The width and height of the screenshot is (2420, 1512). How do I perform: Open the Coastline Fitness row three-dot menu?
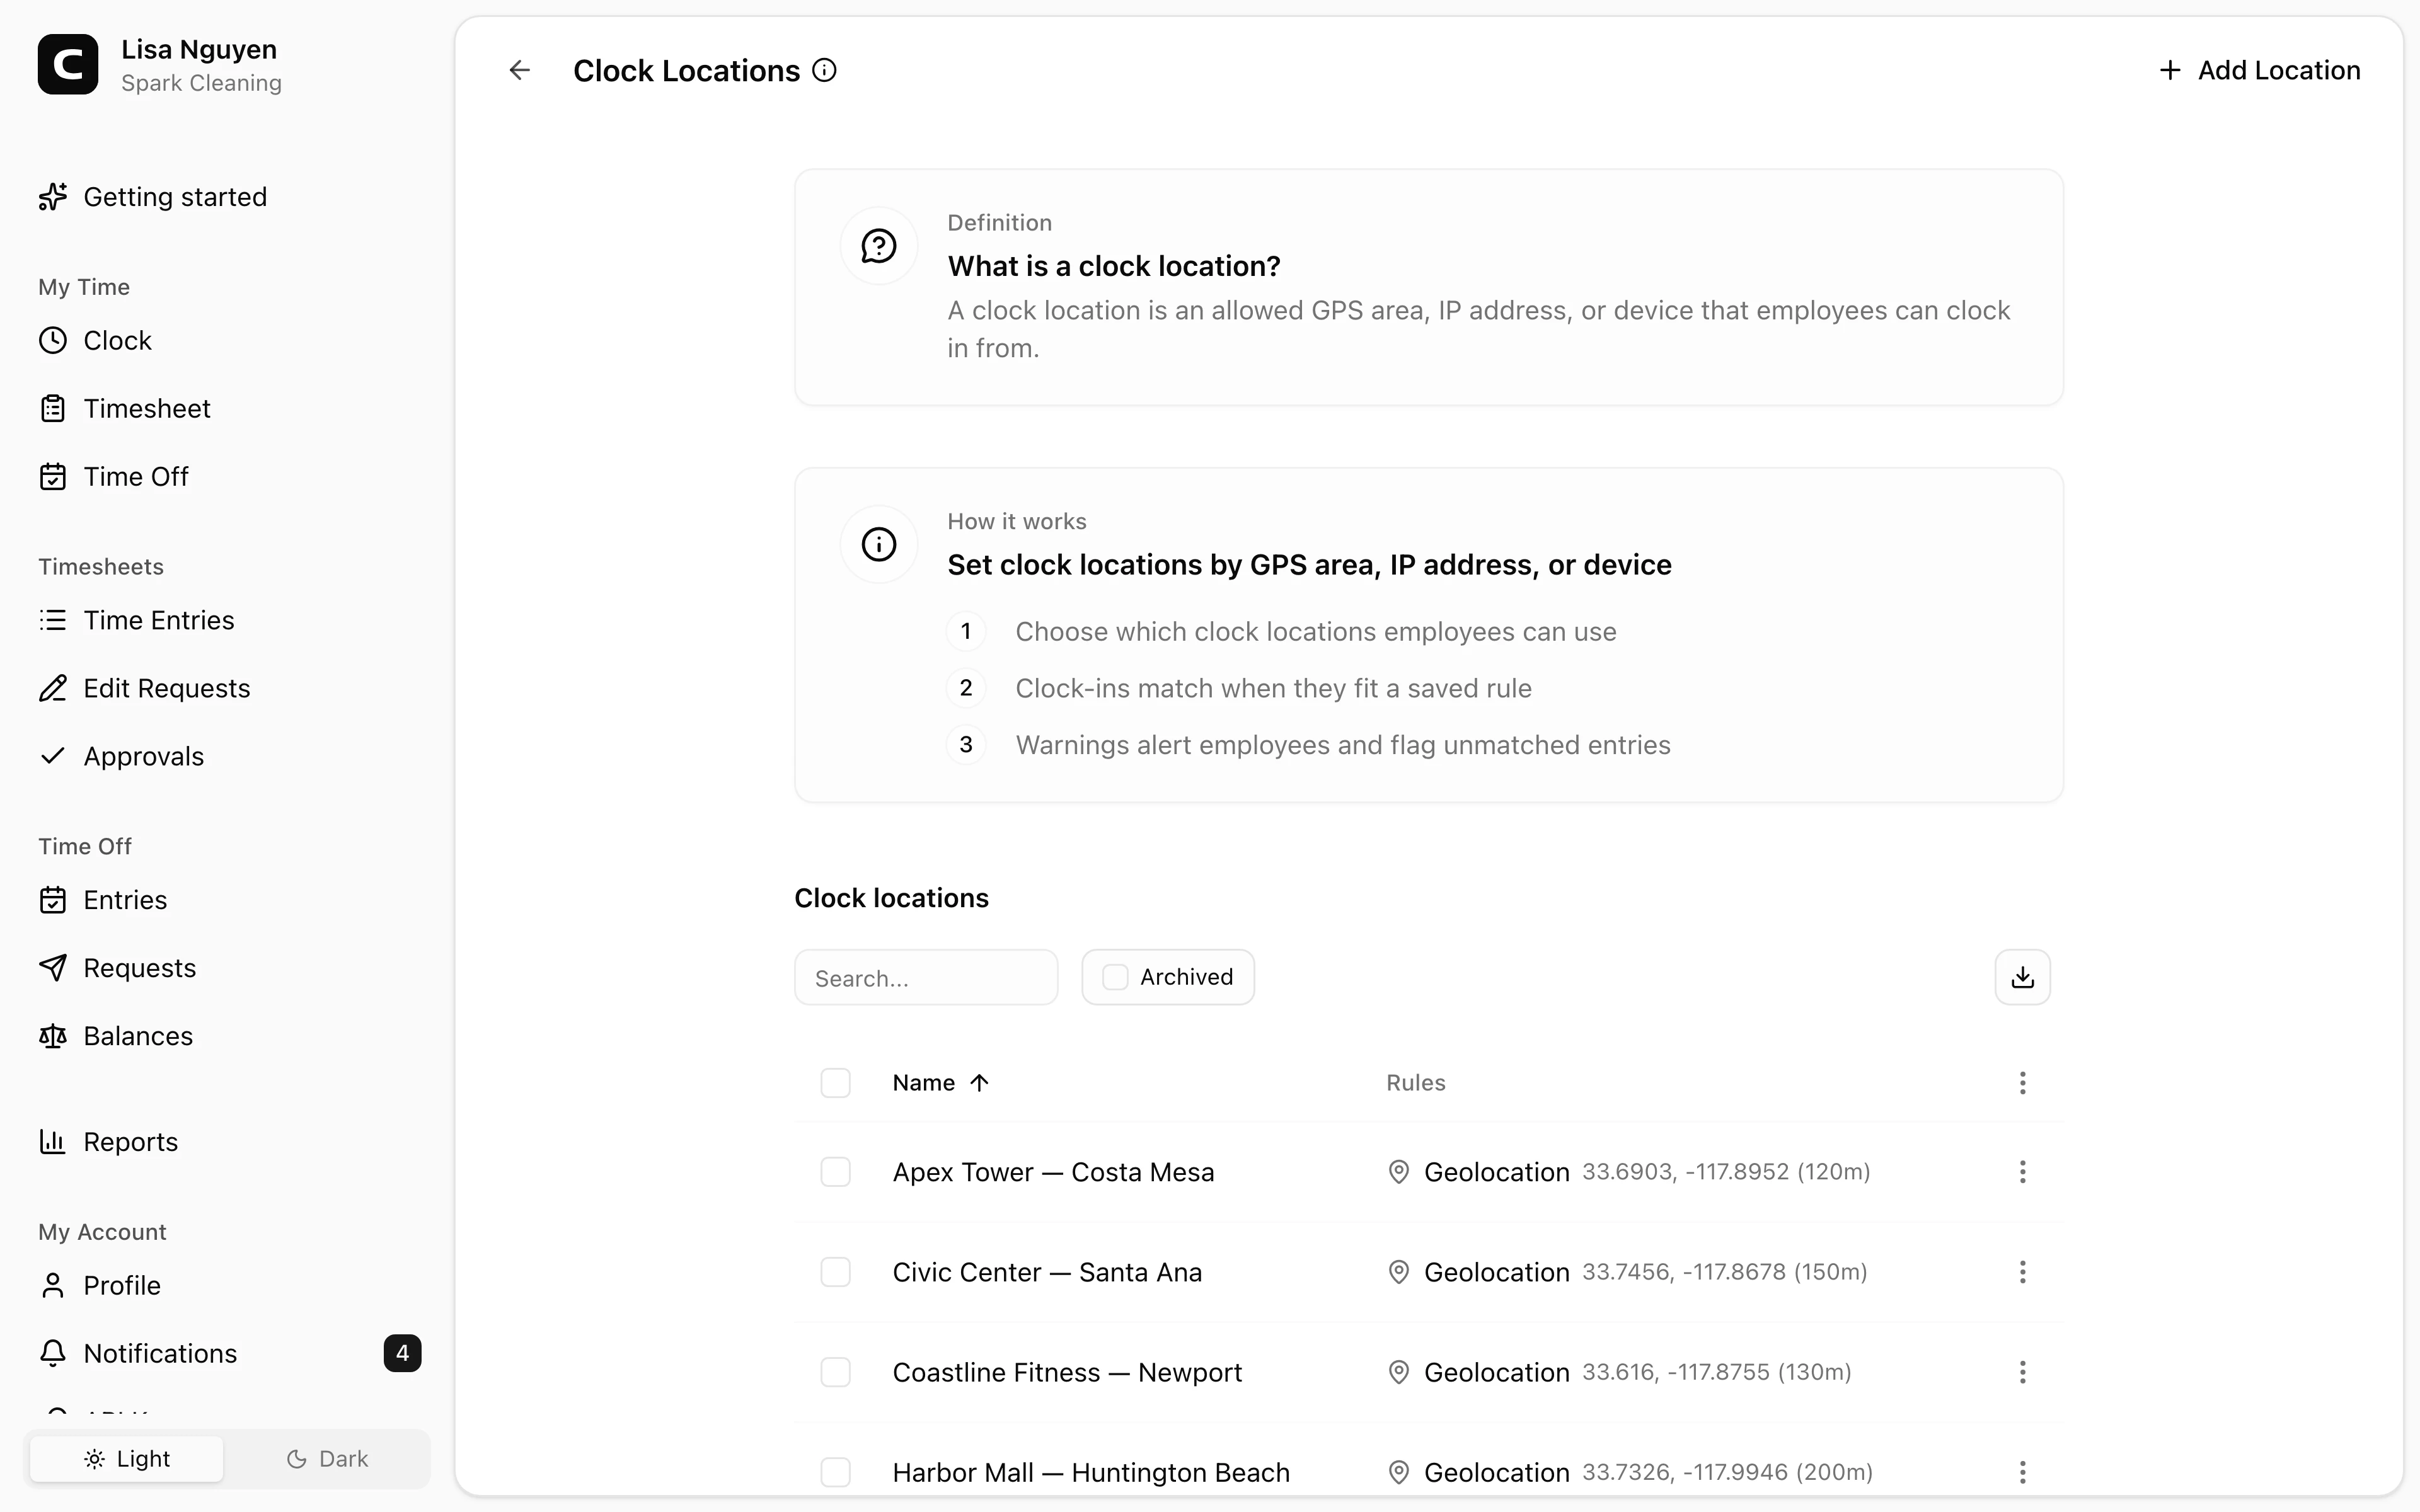pos(2022,1372)
